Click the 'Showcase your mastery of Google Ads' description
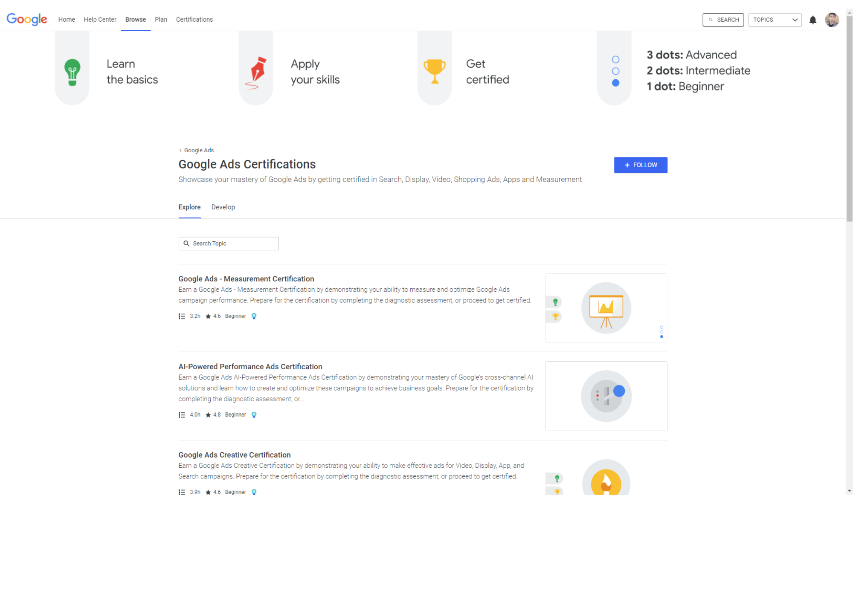 point(380,180)
